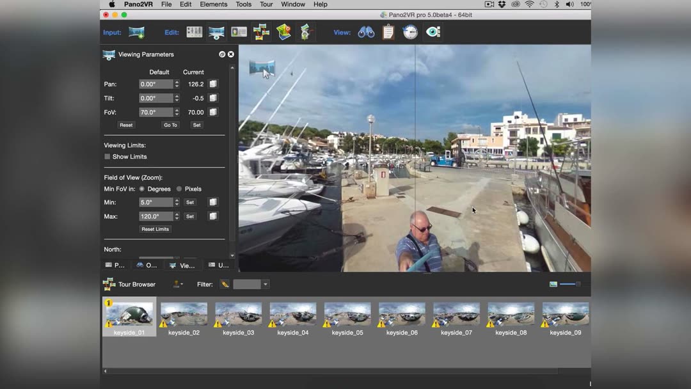Select the Degrees radio button
Screen dimensions: 691x389
point(142,189)
